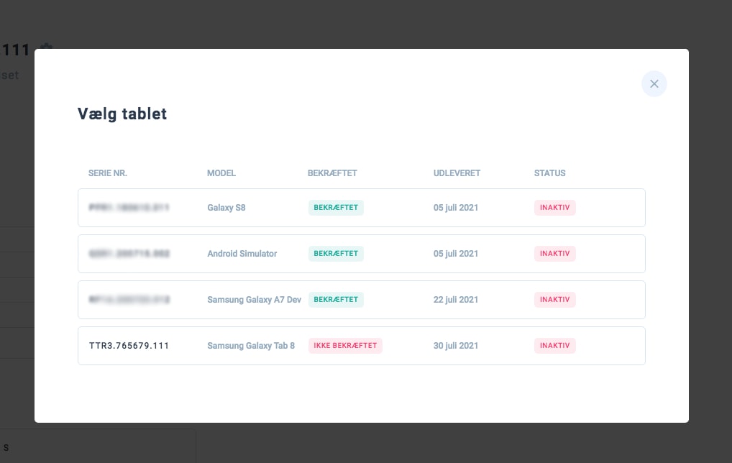
Task: Click the SERIE NR. column header
Action: (x=108, y=173)
